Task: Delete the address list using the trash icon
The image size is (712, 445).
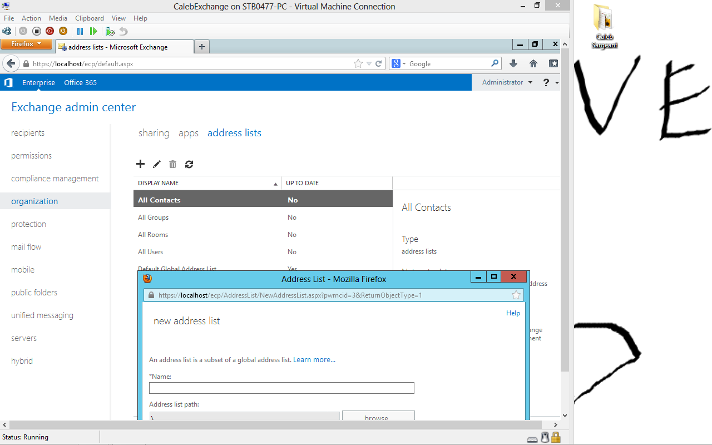Action: [x=173, y=164]
